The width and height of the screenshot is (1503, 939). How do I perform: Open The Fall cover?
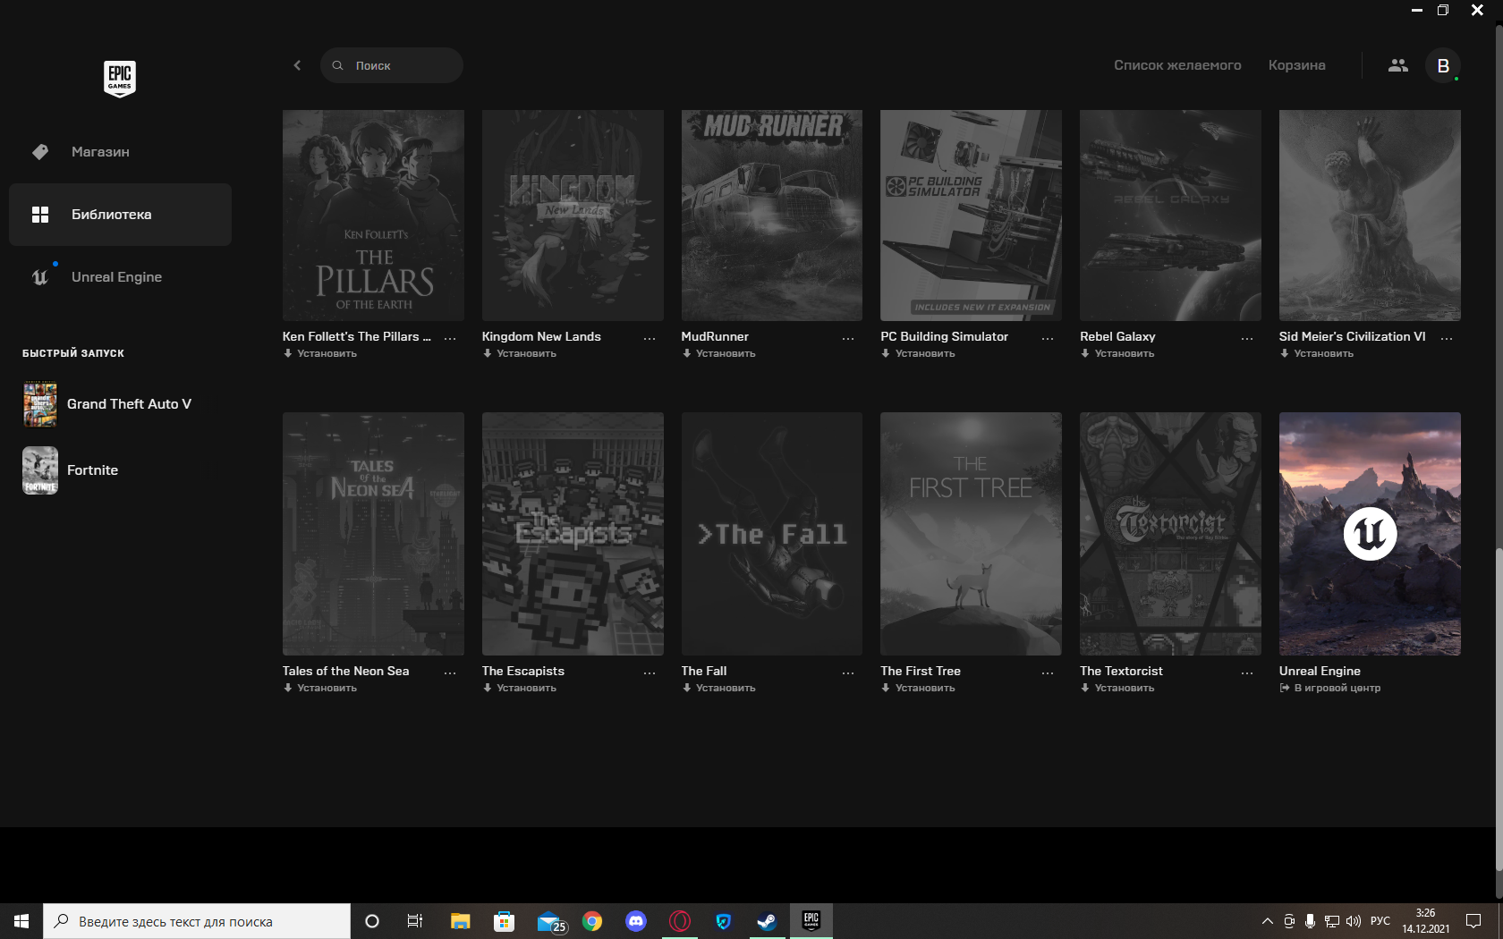click(772, 534)
